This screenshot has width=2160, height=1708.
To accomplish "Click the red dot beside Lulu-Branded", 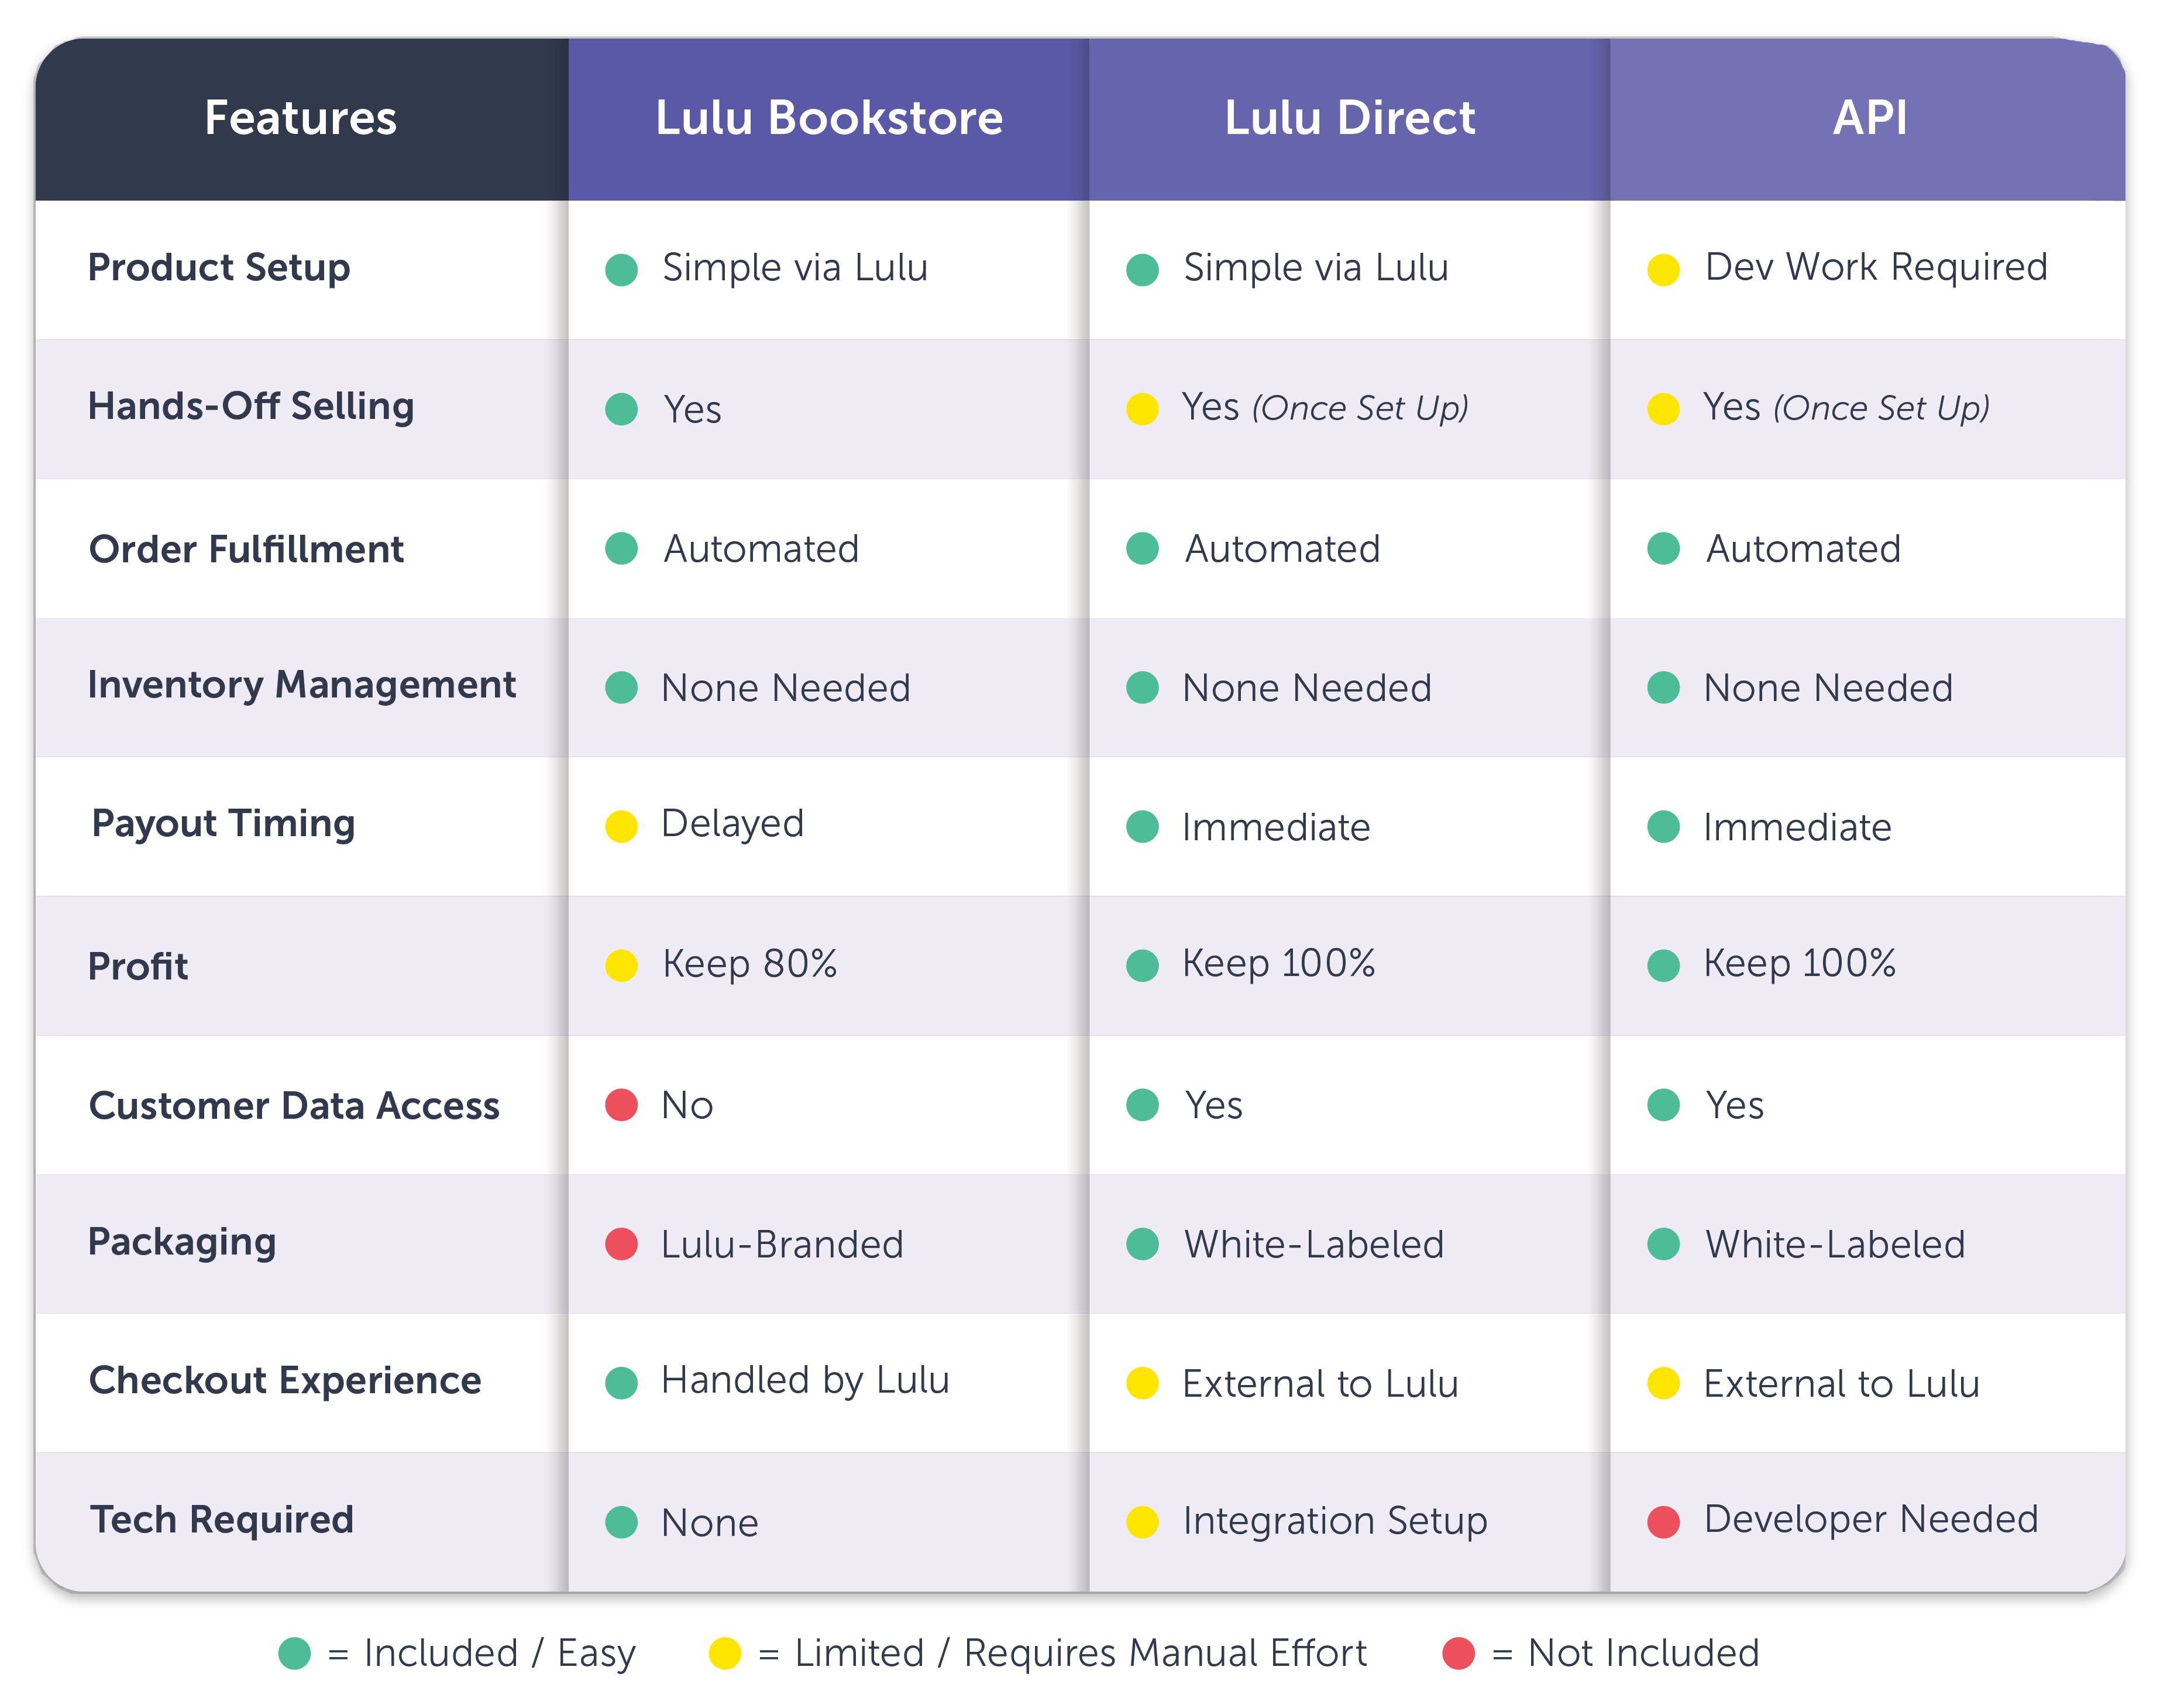I will tap(621, 1244).
